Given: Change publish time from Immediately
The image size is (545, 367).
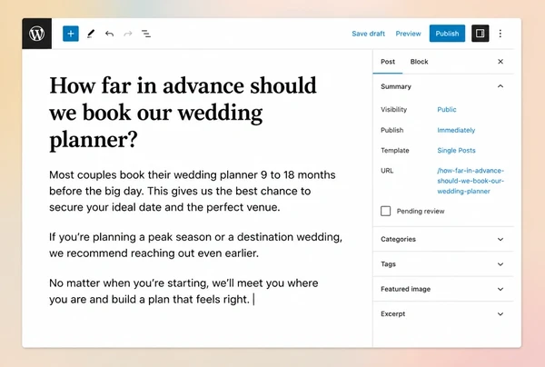Looking at the screenshot, I should point(456,130).
